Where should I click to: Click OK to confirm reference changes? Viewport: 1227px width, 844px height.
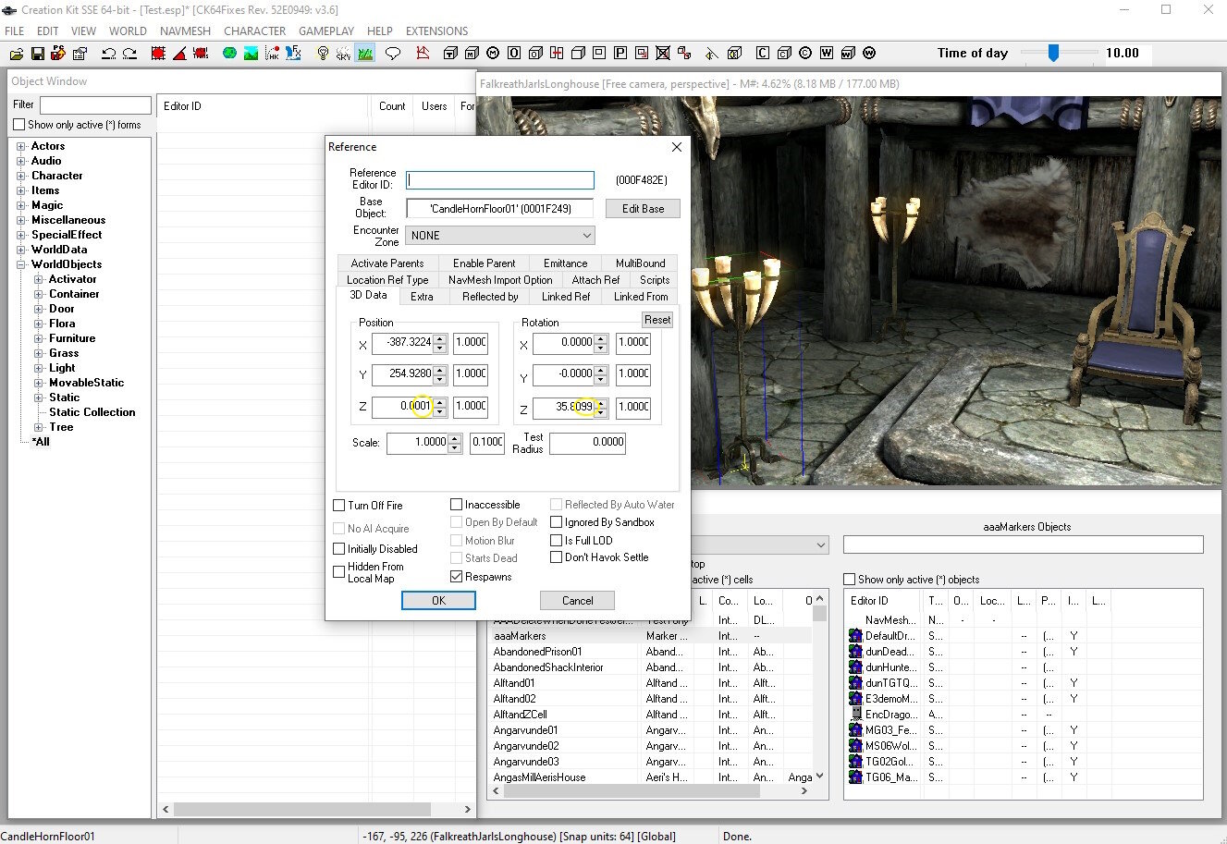[x=438, y=600]
